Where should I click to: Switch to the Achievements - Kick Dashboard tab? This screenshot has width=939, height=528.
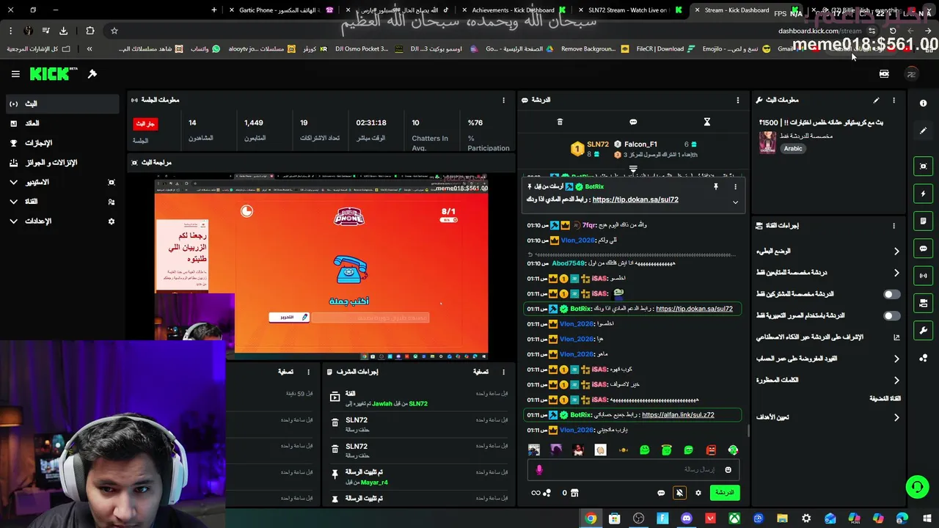[x=513, y=10]
